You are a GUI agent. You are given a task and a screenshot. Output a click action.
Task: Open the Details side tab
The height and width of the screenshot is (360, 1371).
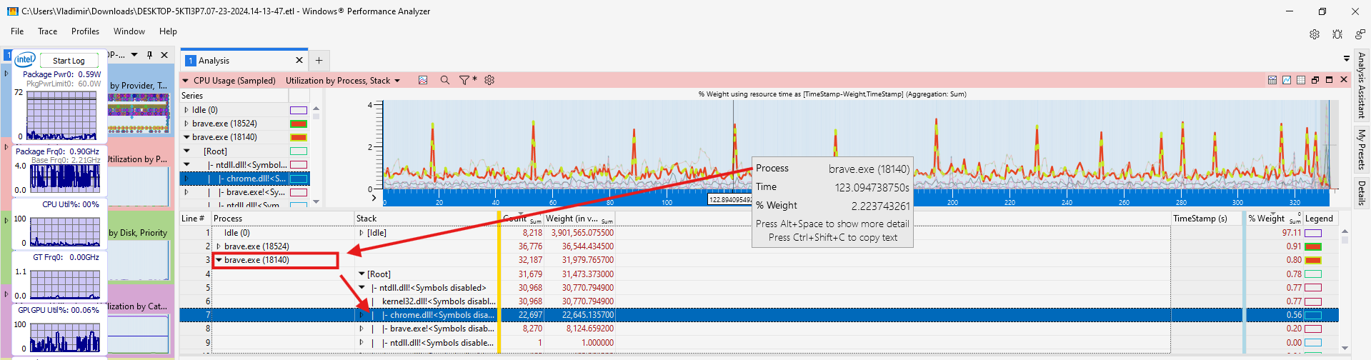point(1361,194)
